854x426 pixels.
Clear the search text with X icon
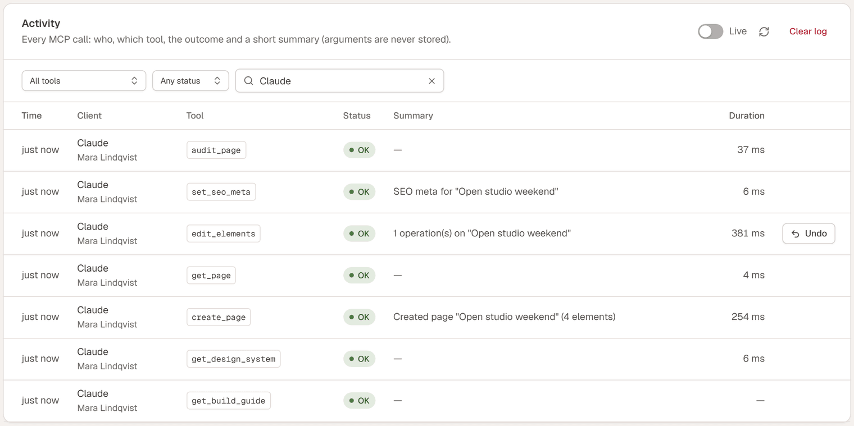(431, 81)
